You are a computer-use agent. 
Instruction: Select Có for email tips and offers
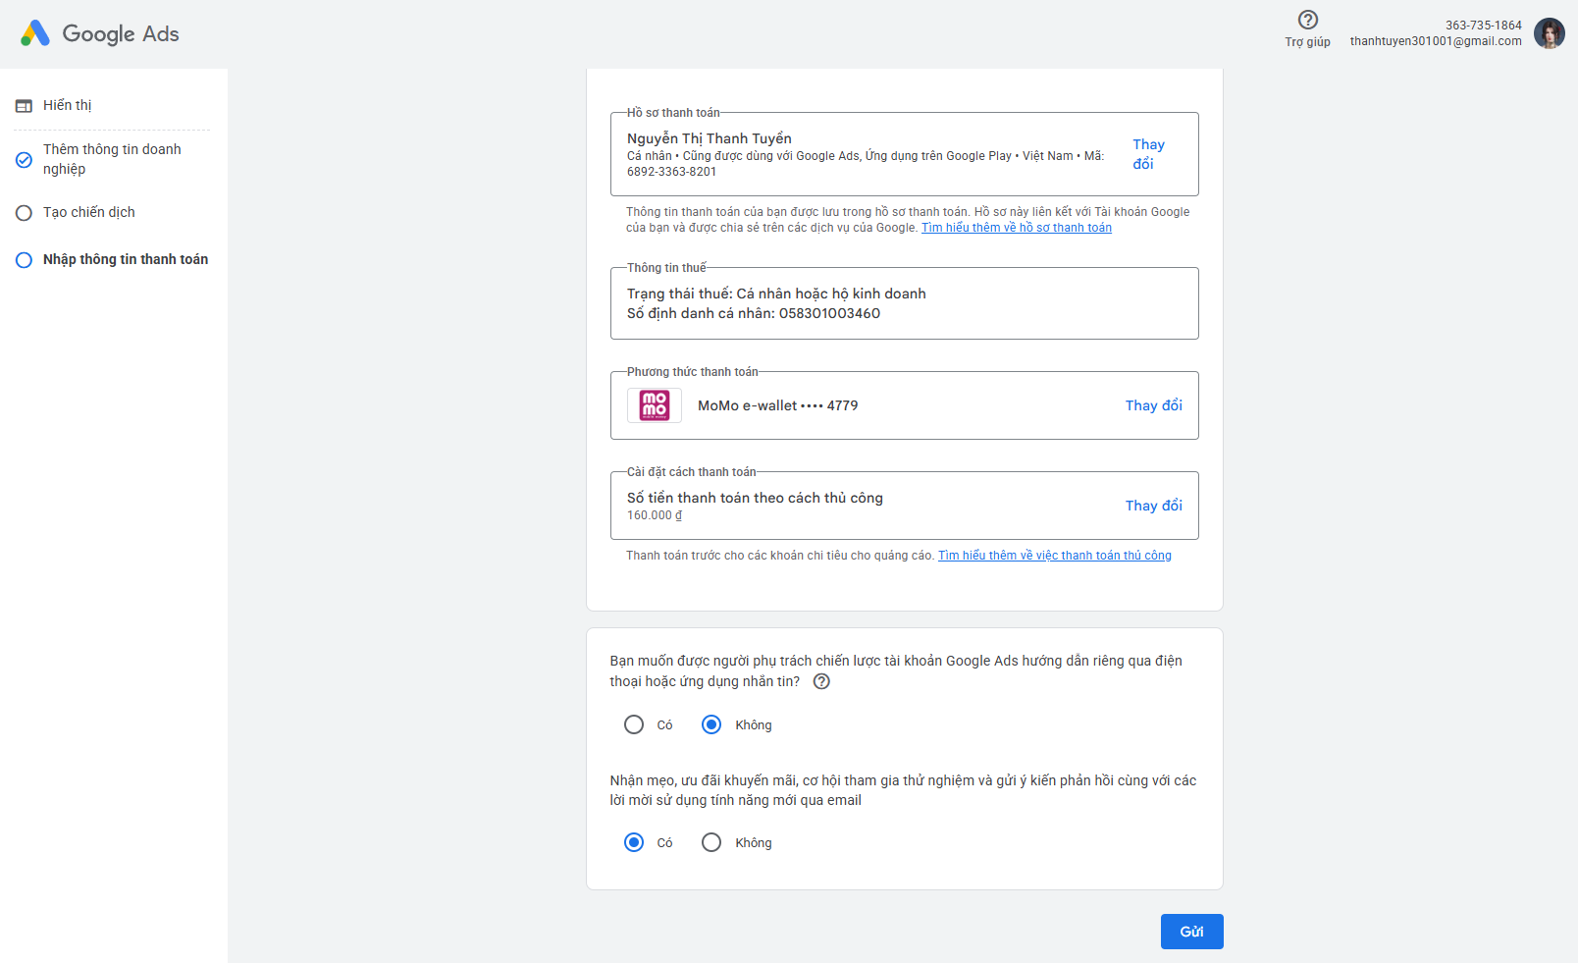(x=634, y=842)
